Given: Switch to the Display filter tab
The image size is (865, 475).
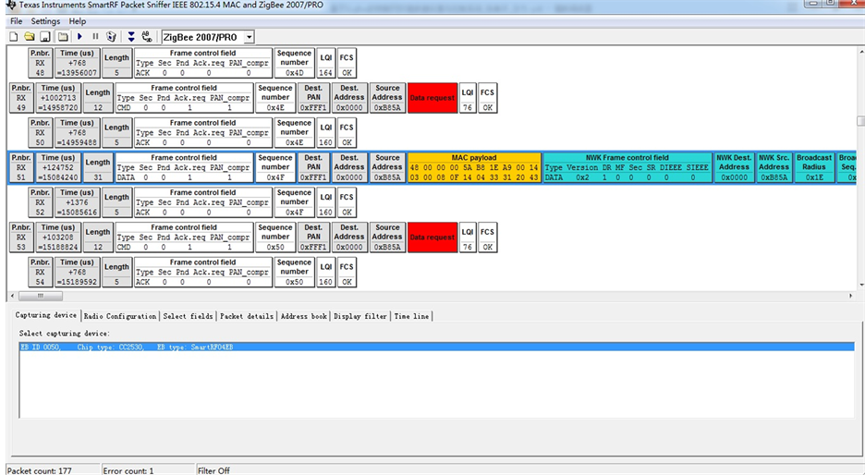Looking at the screenshot, I should pyautogui.click(x=360, y=316).
